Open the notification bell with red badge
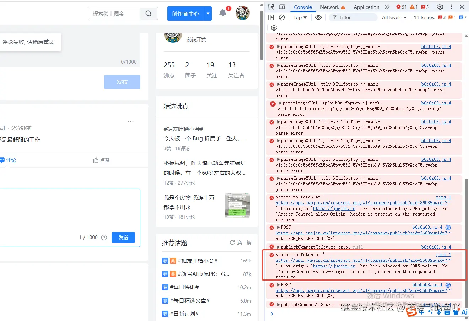 click(223, 13)
